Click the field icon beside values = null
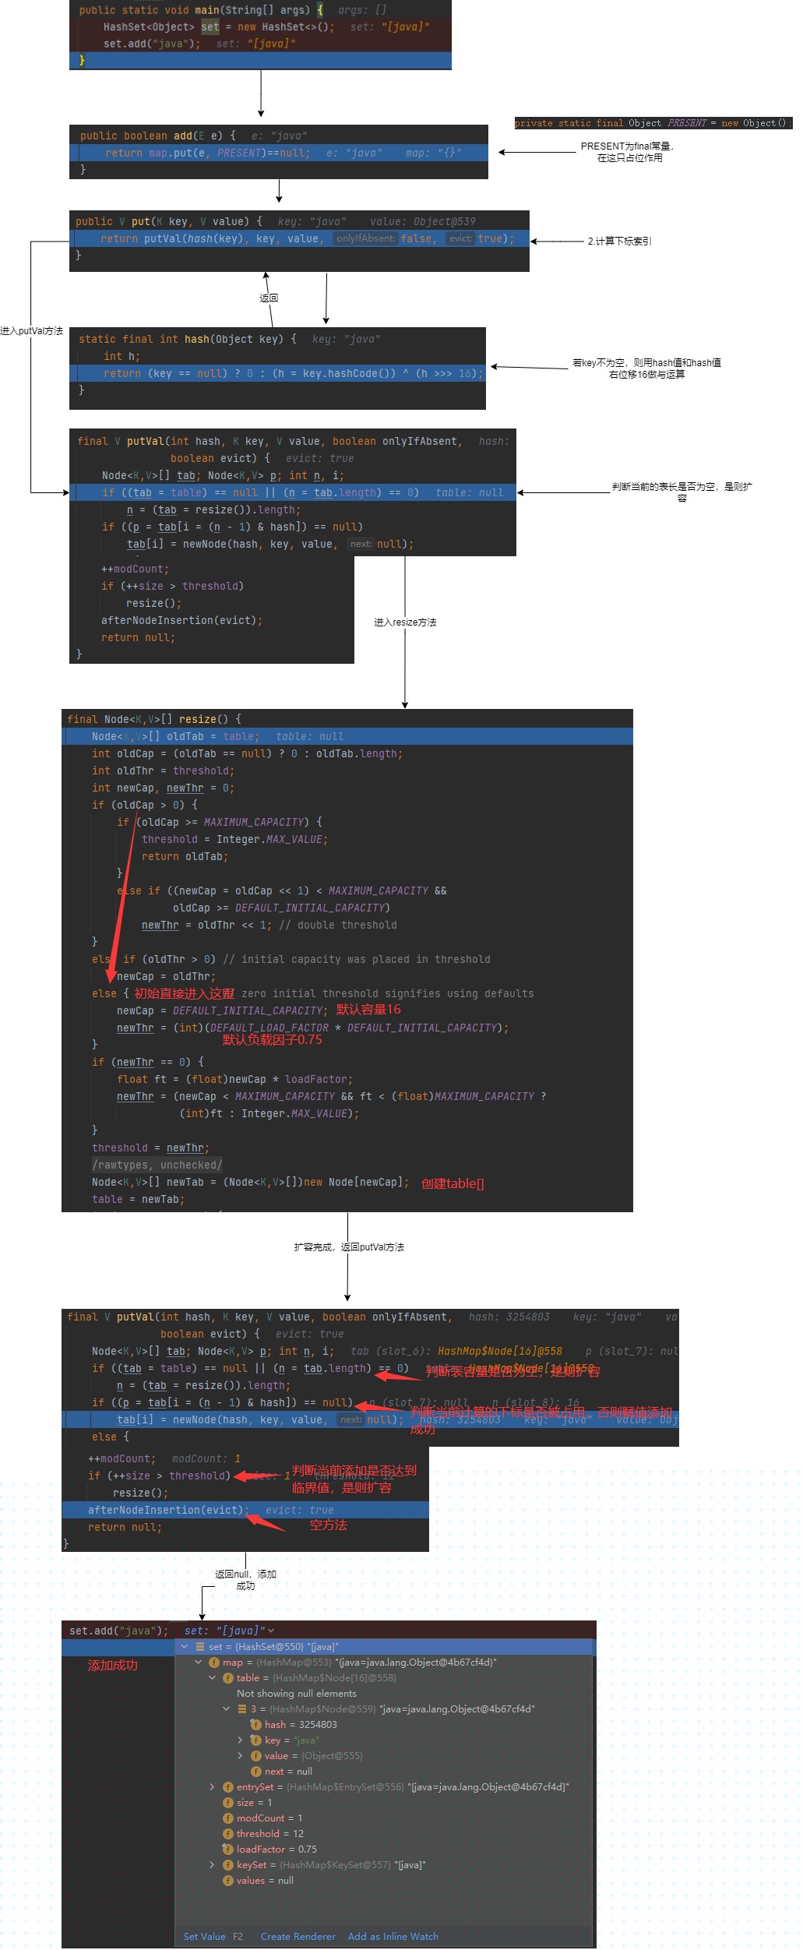803x1950 pixels. (x=228, y=1880)
